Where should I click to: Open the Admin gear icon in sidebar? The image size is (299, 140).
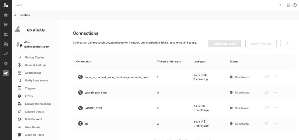tap(6, 63)
